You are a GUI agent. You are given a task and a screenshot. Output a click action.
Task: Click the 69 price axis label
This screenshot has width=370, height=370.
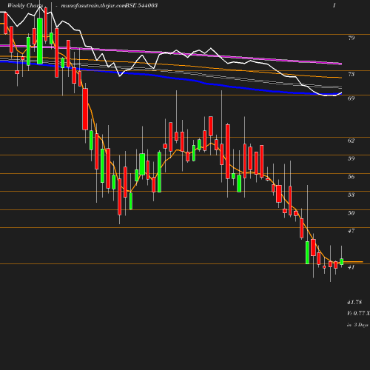tap(351, 98)
